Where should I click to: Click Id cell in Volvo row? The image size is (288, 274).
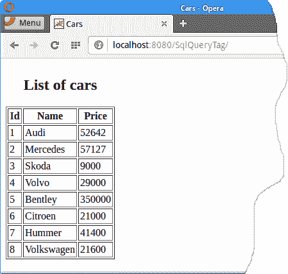(x=15, y=183)
